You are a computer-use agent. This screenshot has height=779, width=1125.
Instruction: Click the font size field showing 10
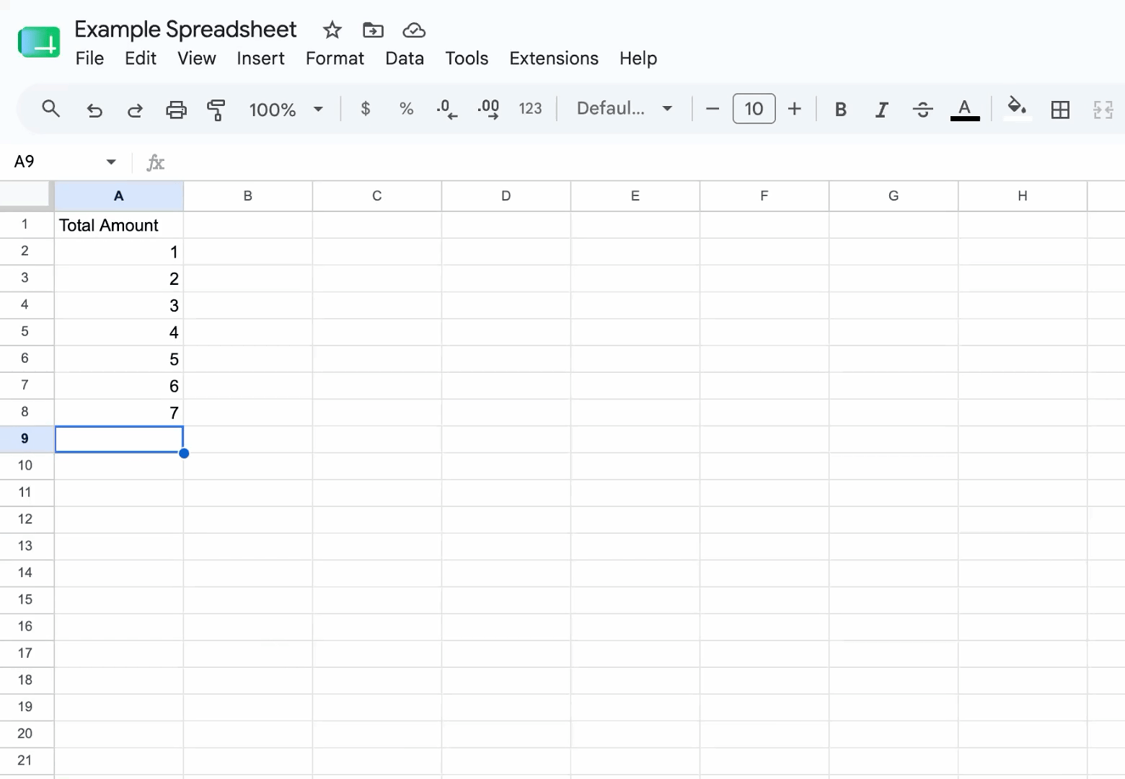click(754, 109)
